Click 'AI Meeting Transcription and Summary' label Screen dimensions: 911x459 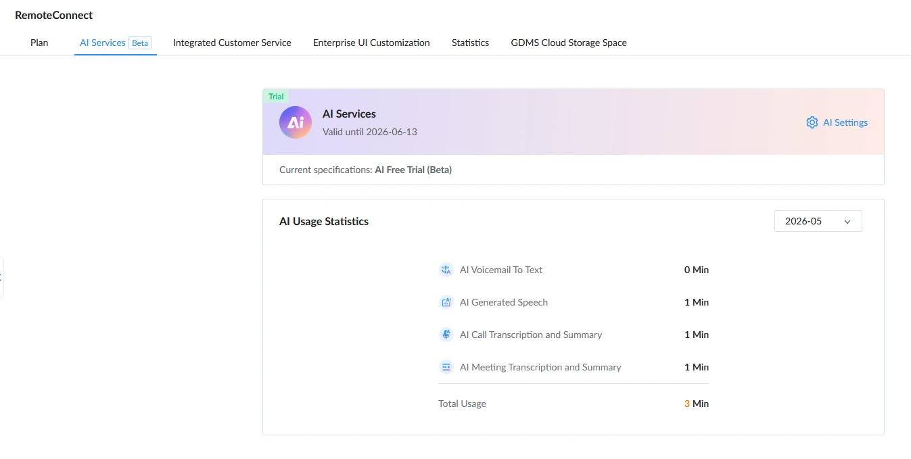pyautogui.click(x=540, y=367)
